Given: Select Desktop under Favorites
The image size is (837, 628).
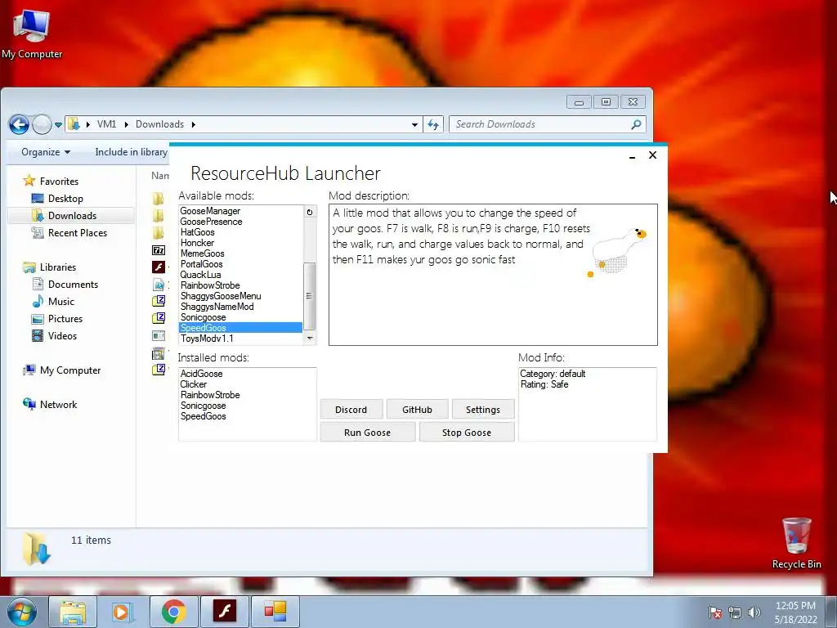Looking at the screenshot, I should tap(65, 199).
